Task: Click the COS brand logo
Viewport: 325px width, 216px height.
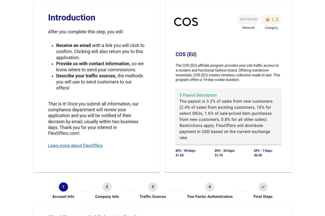Action: [x=186, y=22]
